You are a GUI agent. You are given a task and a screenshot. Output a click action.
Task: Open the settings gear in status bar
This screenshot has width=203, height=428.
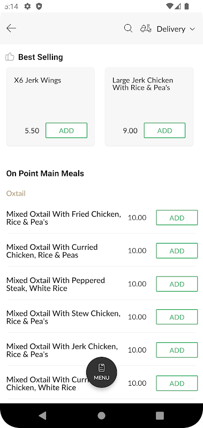tap(27, 6)
